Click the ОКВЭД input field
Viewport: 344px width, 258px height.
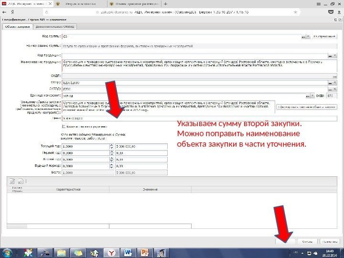pos(195,89)
